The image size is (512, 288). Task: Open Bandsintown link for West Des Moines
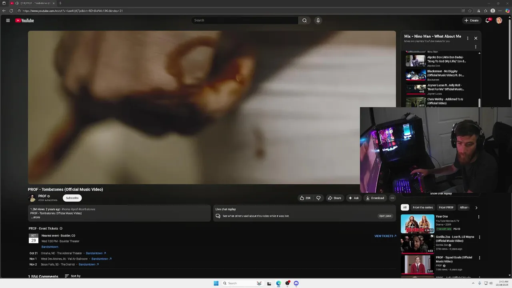coord(101,259)
